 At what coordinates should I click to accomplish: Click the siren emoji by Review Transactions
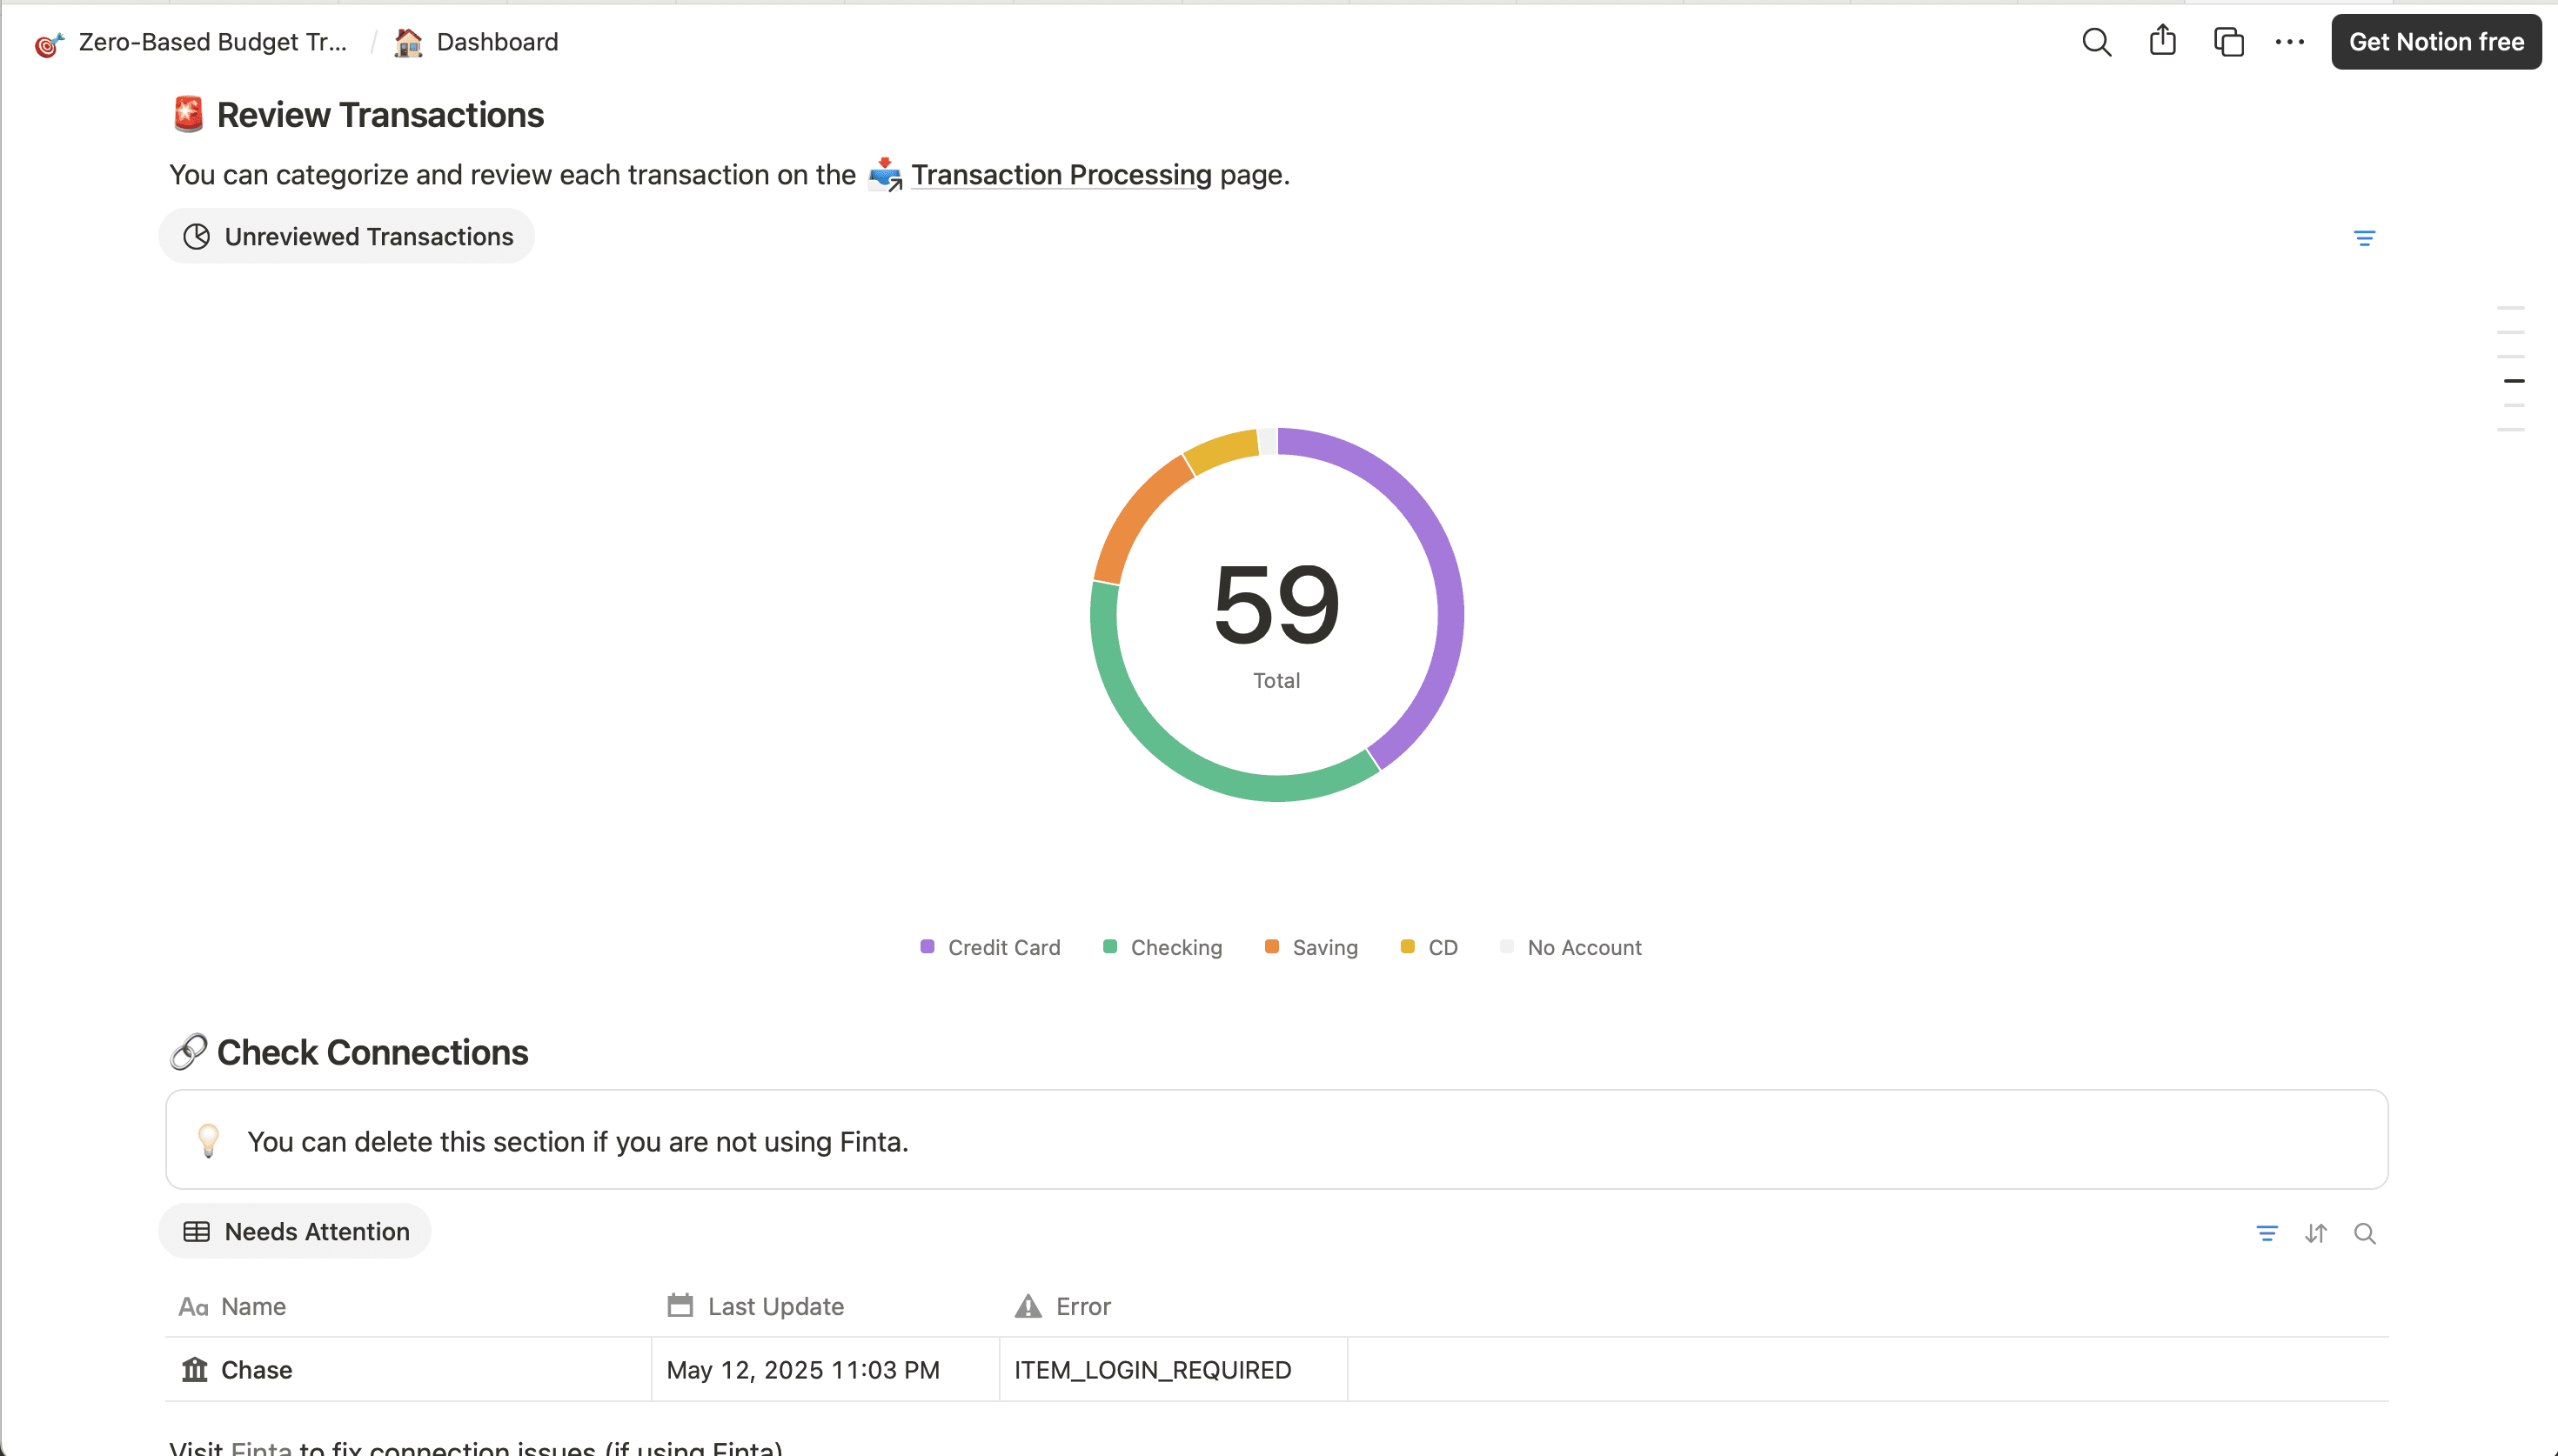coord(188,114)
